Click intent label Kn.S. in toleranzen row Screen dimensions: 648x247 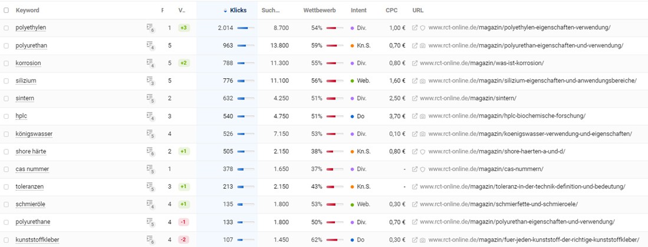click(364, 187)
